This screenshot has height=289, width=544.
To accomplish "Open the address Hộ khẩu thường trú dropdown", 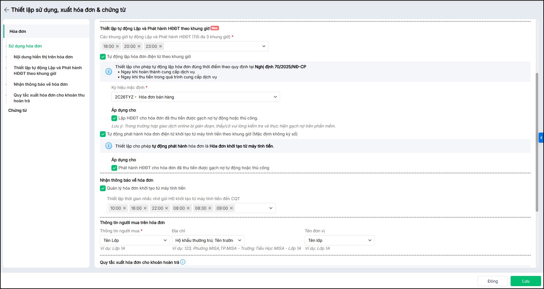I will (208, 240).
